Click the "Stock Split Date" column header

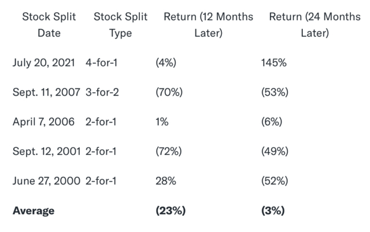coord(49,25)
